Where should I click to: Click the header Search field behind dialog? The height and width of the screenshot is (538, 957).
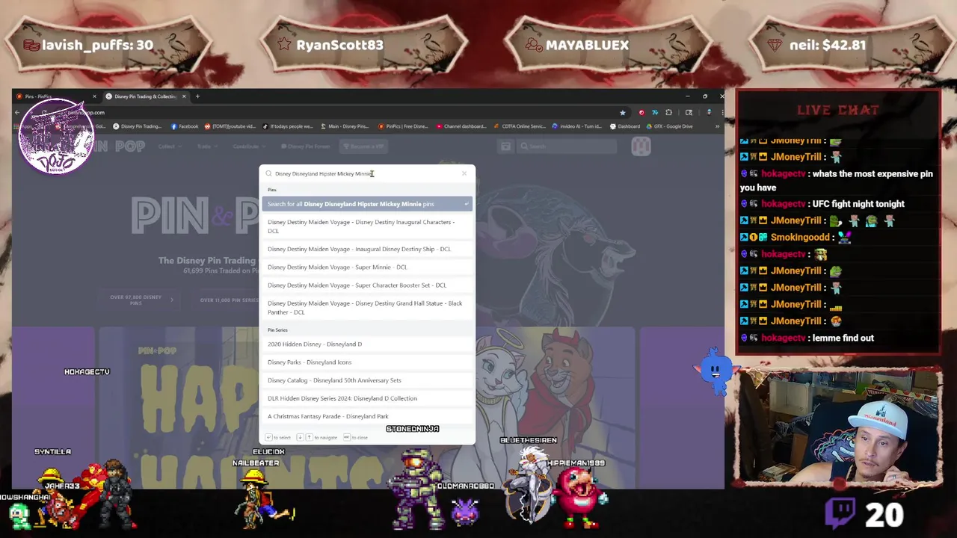pyautogui.click(x=567, y=146)
